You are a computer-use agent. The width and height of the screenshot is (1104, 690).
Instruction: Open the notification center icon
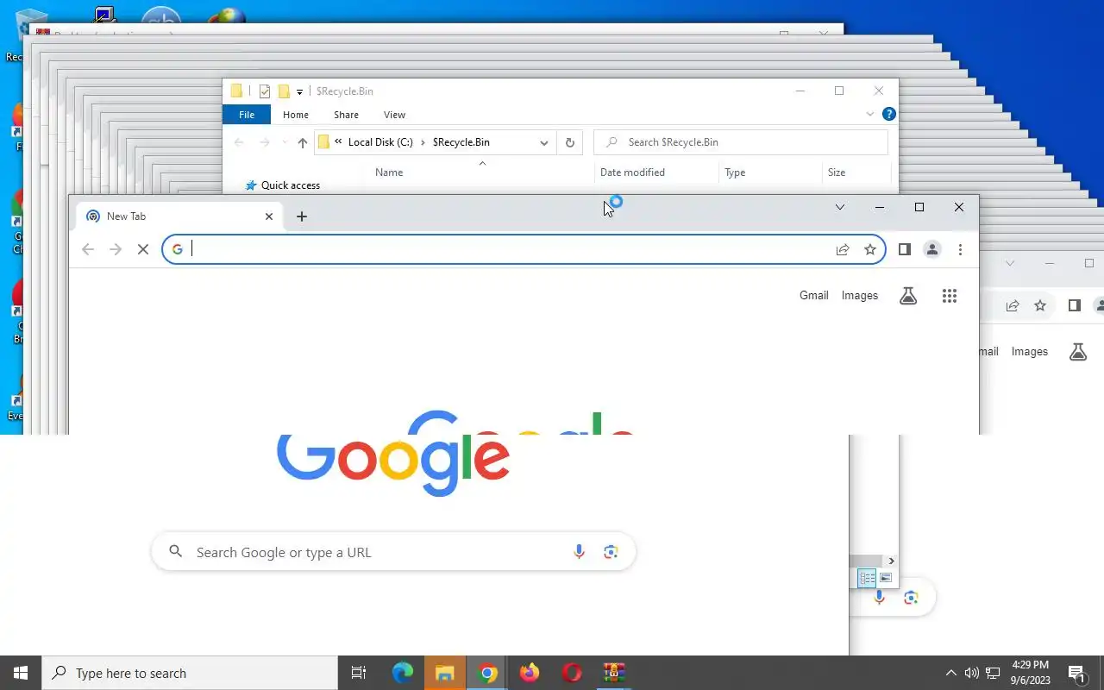point(1076,673)
